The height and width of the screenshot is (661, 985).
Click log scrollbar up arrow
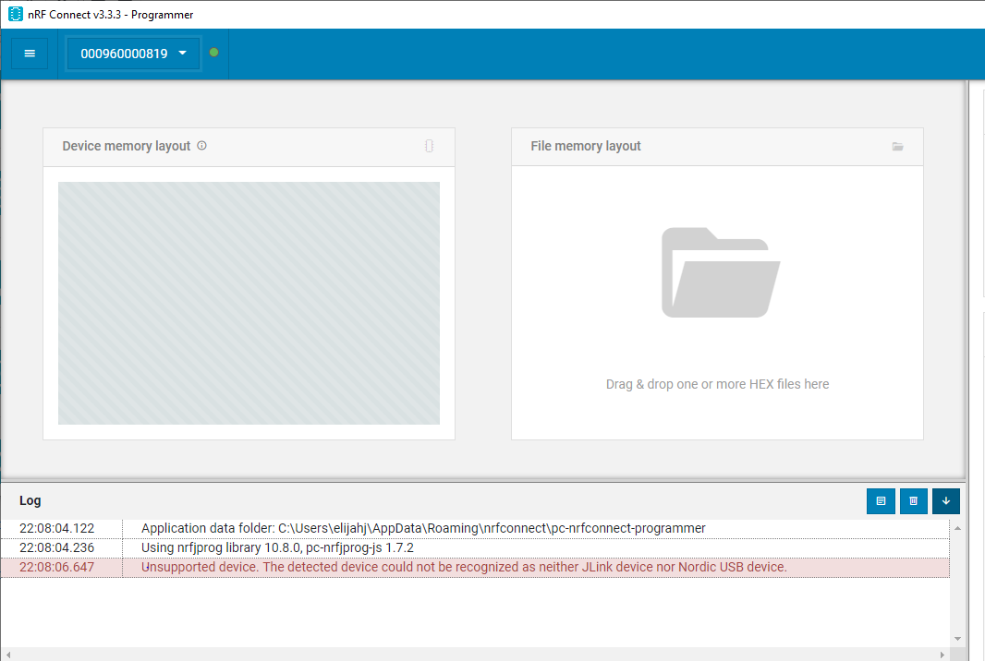(957, 528)
